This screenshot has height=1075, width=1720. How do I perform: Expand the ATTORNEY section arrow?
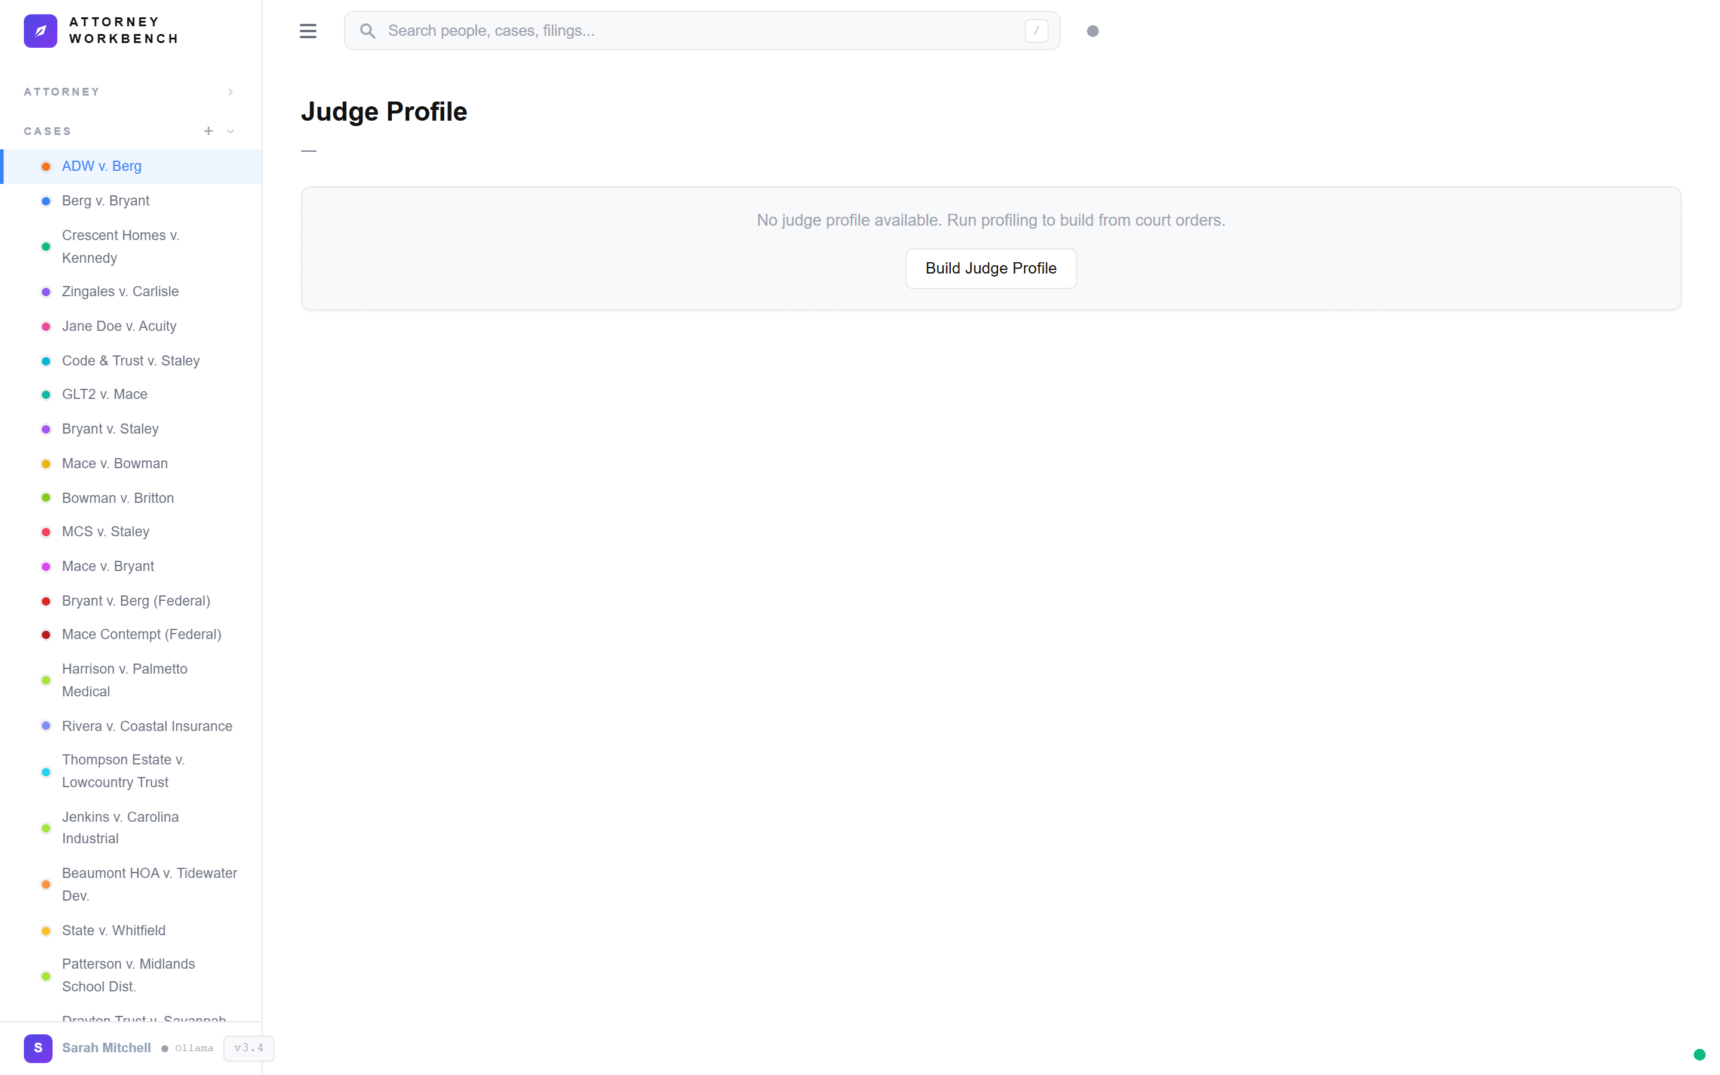pyautogui.click(x=229, y=92)
